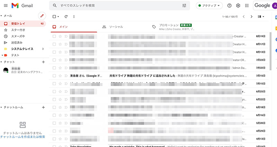
Task: Mark the 8月17日 email as important
Action: (x=66, y=44)
